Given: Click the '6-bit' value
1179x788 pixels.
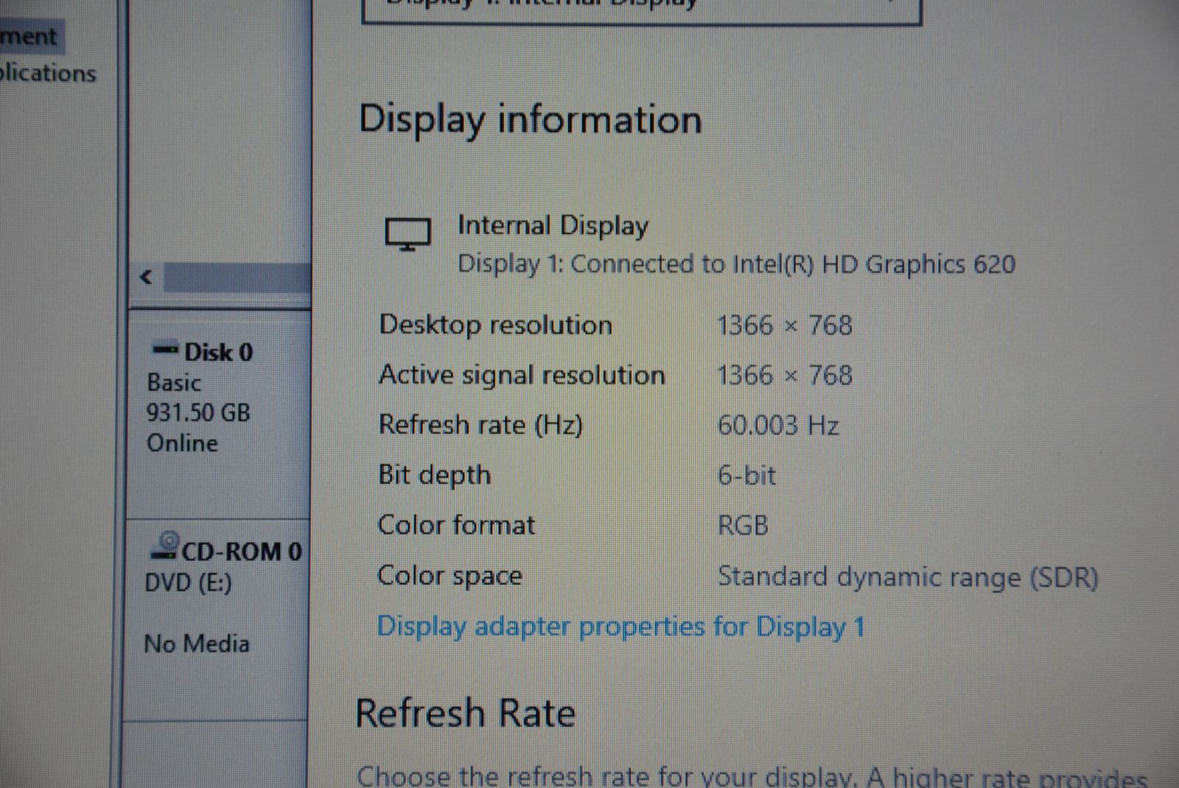Looking at the screenshot, I should point(746,476).
